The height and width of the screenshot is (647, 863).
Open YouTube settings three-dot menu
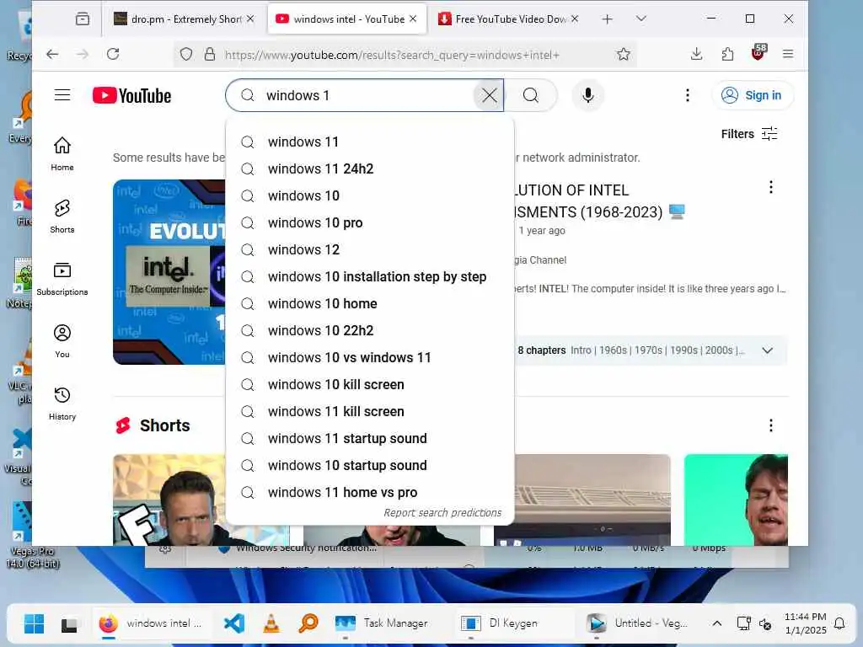pos(688,95)
